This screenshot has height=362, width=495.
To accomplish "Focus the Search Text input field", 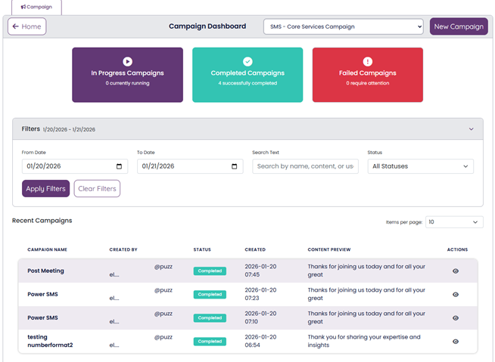I will pyautogui.click(x=305, y=166).
